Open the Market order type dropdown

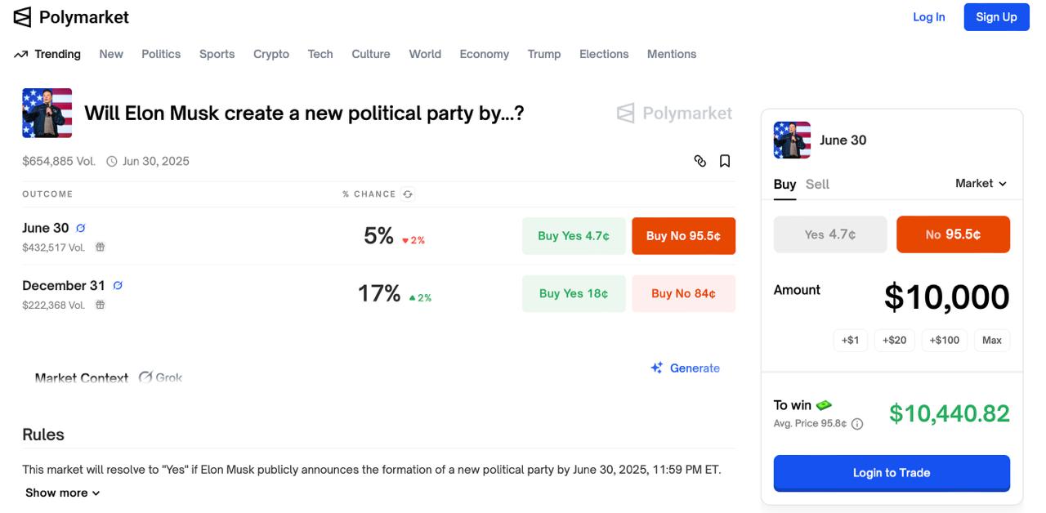pyautogui.click(x=981, y=184)
